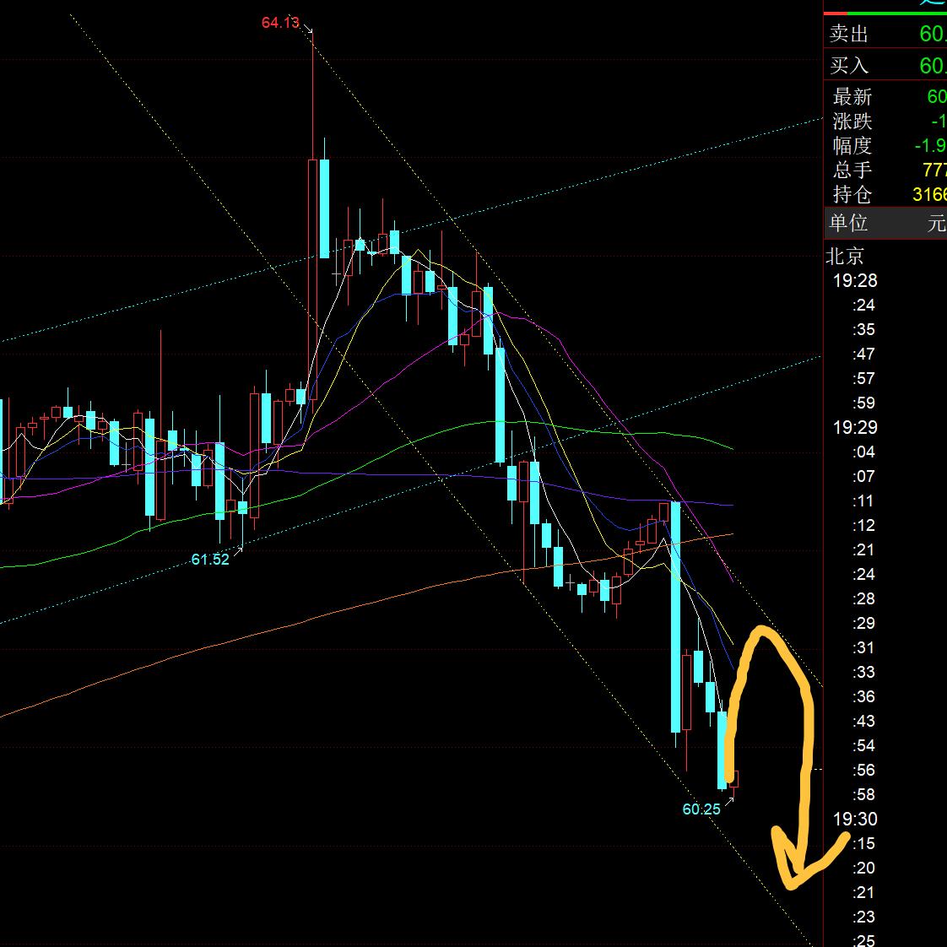Click the last small red candle at 60.25
The width and height of the screenshot is (947, 947).
tap(733, 778)
